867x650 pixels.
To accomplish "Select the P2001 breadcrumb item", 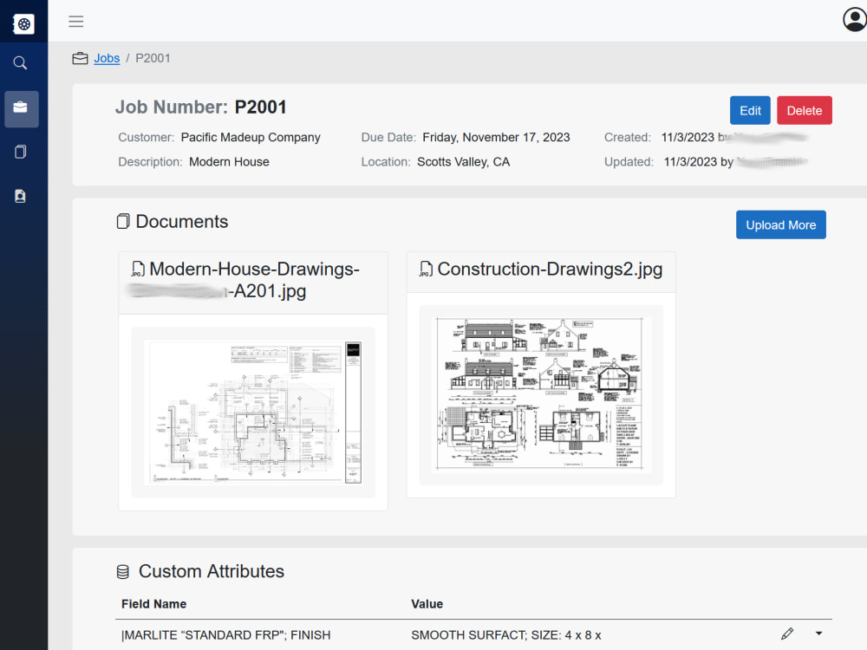I will 153,58.
